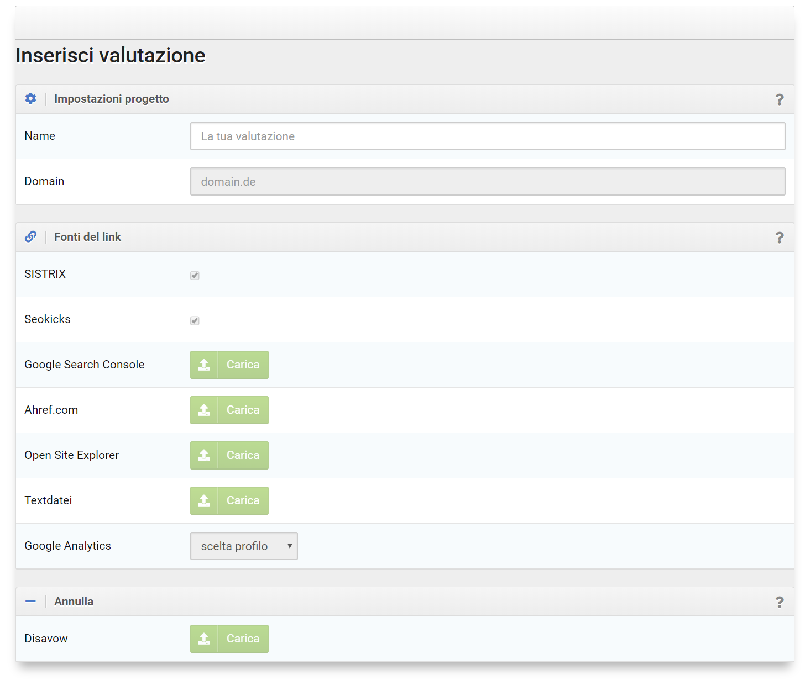The image size is (805, 680).
Task: Toggle the Seokicks checkbox
Action: point(195,320)
